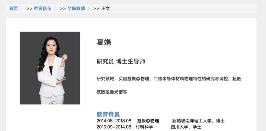Click the major 材料科学
The image size is (266, 131).
pos(144,127)
